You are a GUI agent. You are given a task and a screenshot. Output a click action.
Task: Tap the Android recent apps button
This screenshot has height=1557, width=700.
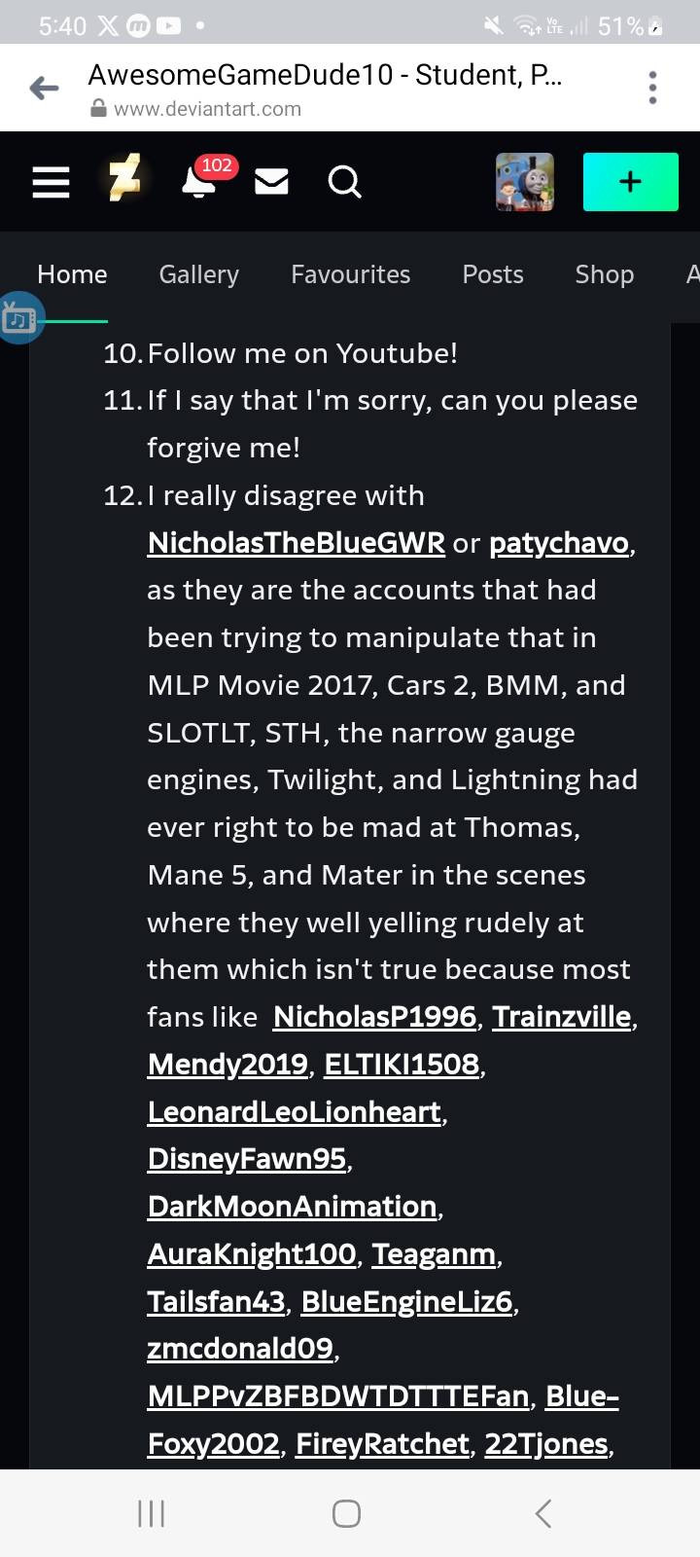click(151, 1513)
